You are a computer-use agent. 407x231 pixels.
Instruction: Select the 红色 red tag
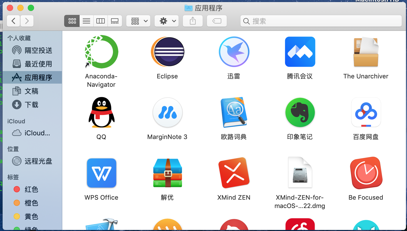point(31,189)
